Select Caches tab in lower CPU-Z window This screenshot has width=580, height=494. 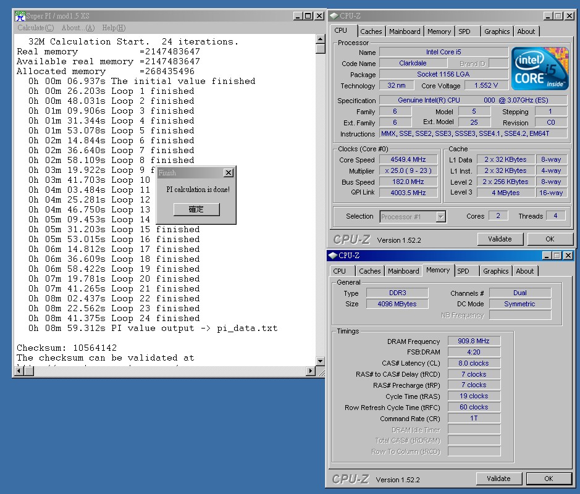tap(370, 271)
